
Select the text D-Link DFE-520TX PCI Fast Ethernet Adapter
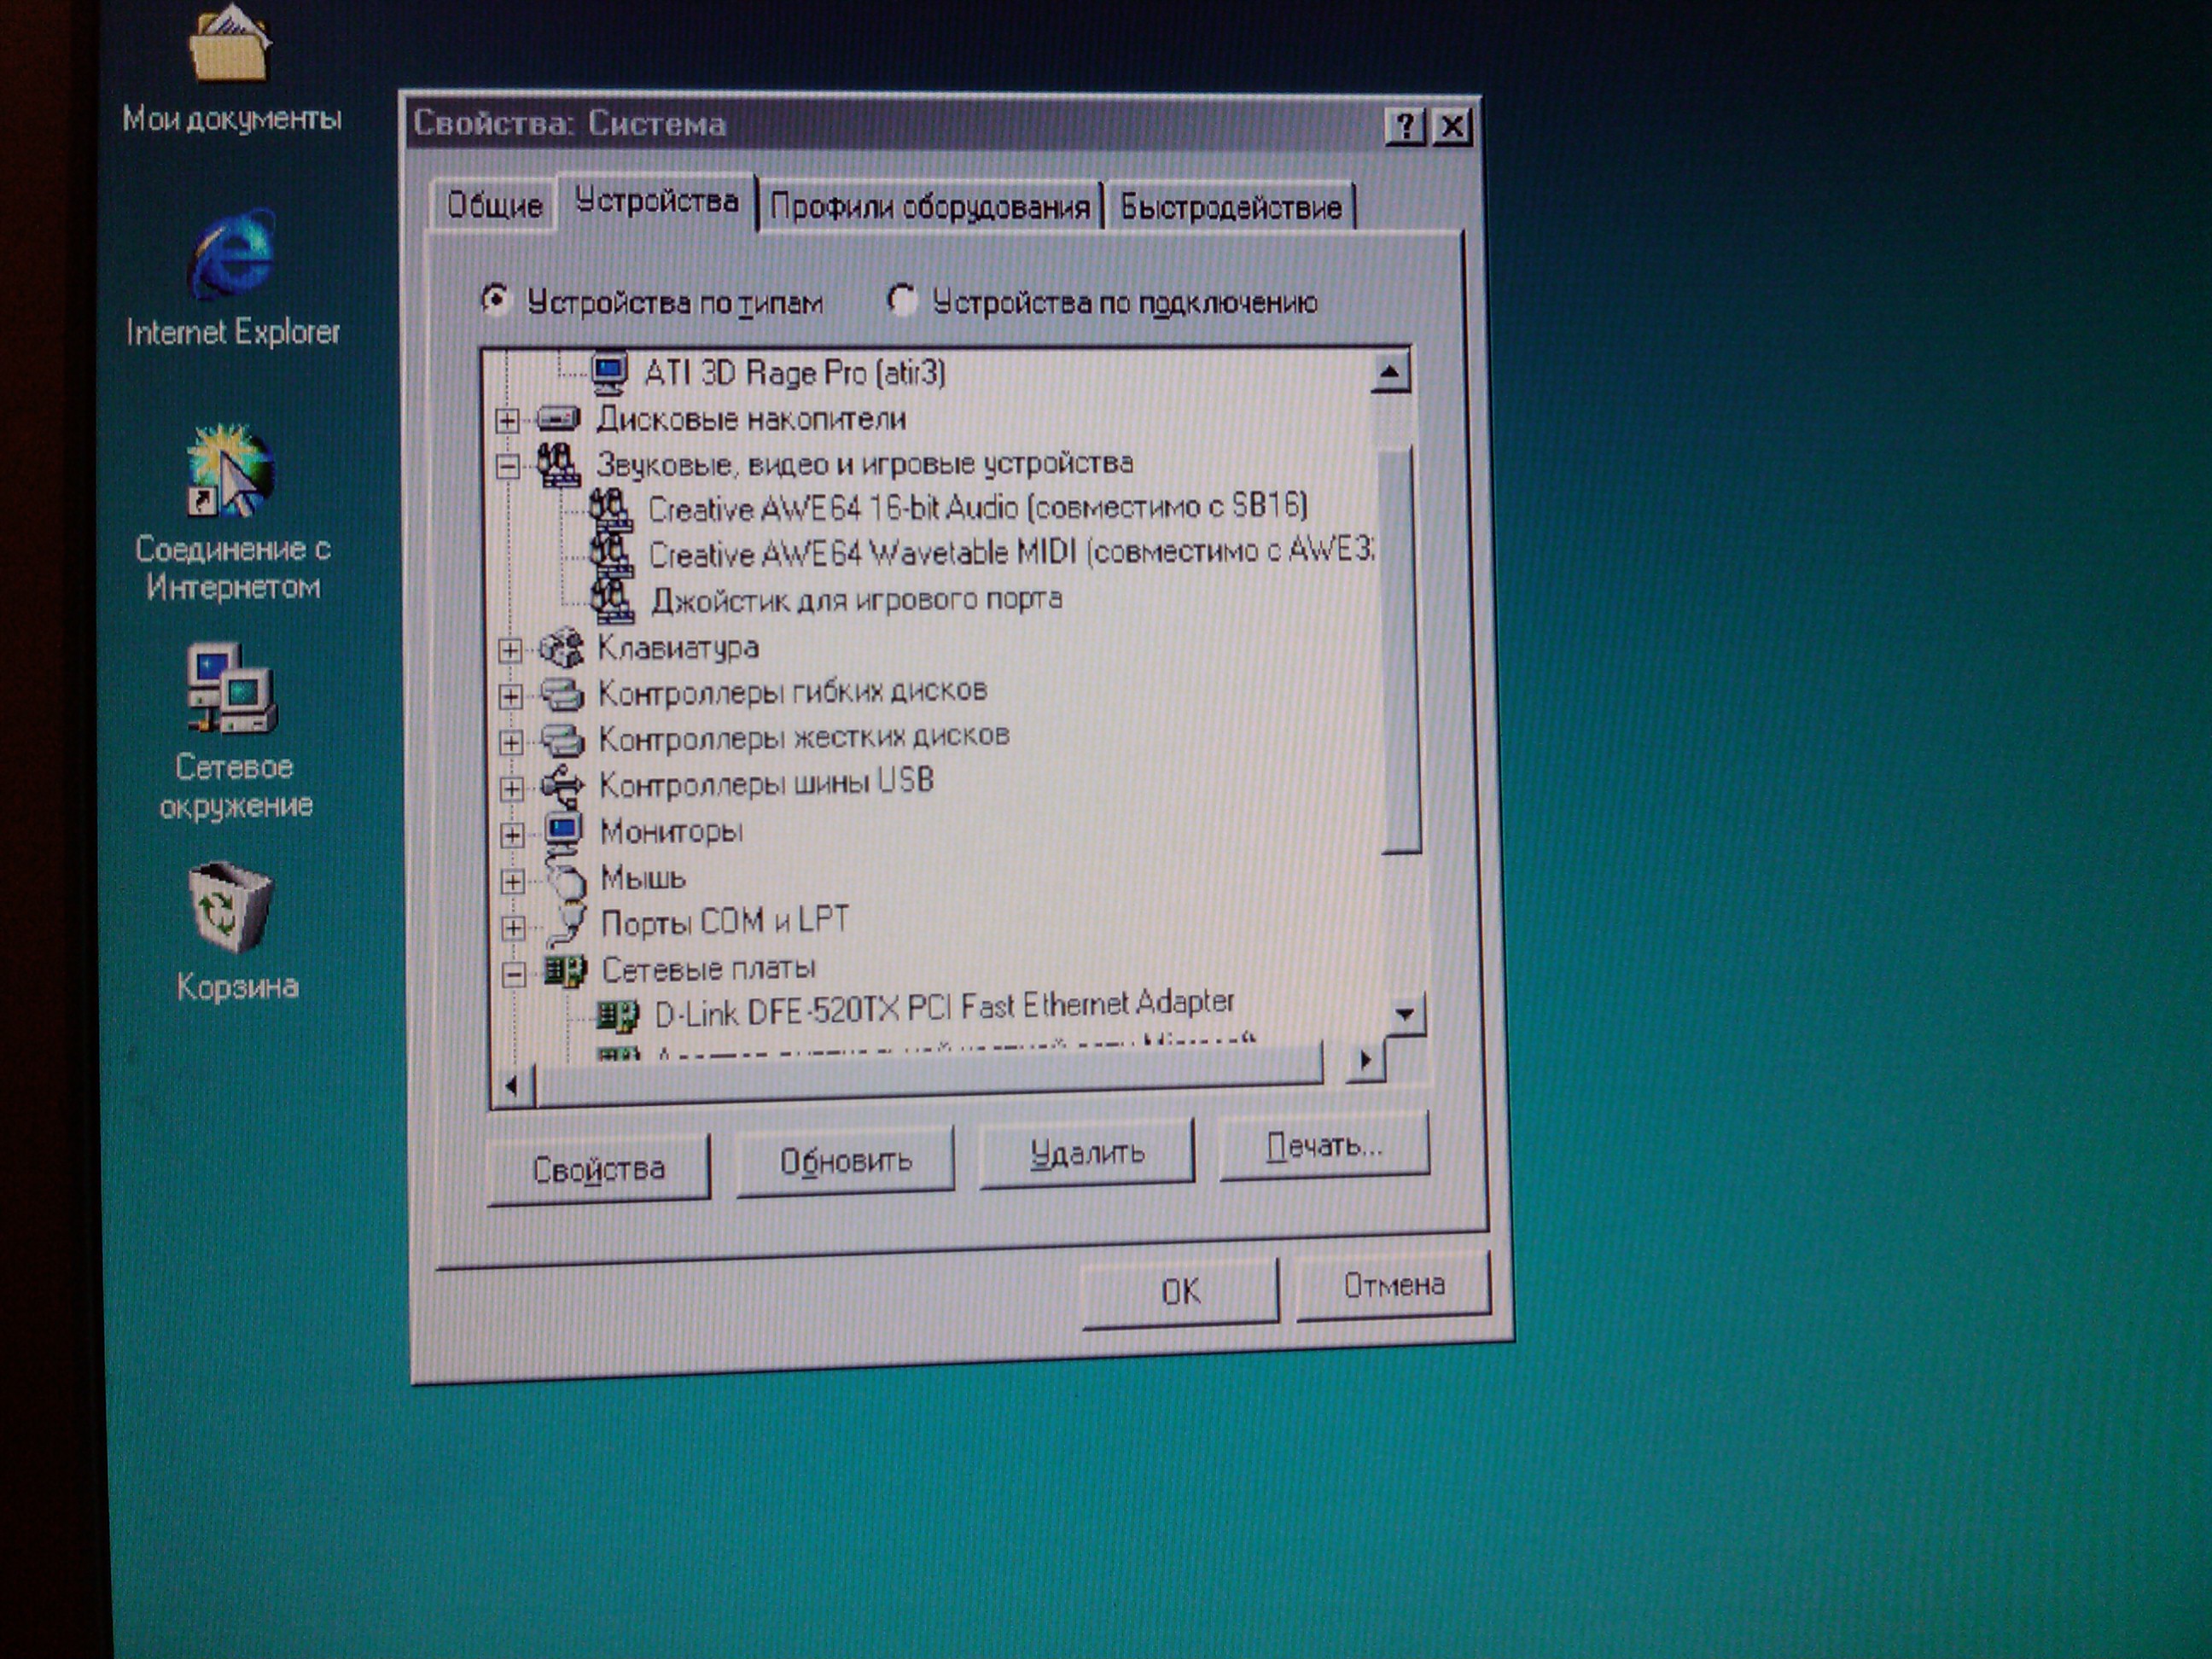click(x=944, y=1008)
